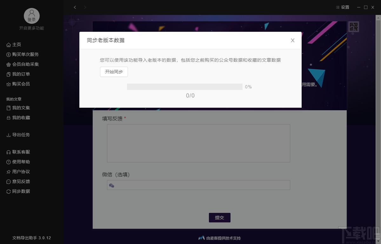
Task: Click the box icon beside 我的收藏
Action: point(9,118)
